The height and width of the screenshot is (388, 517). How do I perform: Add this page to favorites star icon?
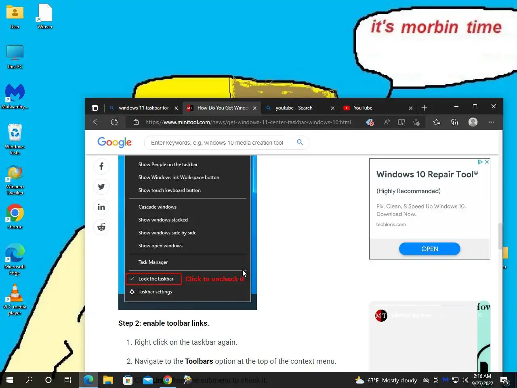pyautogui.click(x=416, y=122)
